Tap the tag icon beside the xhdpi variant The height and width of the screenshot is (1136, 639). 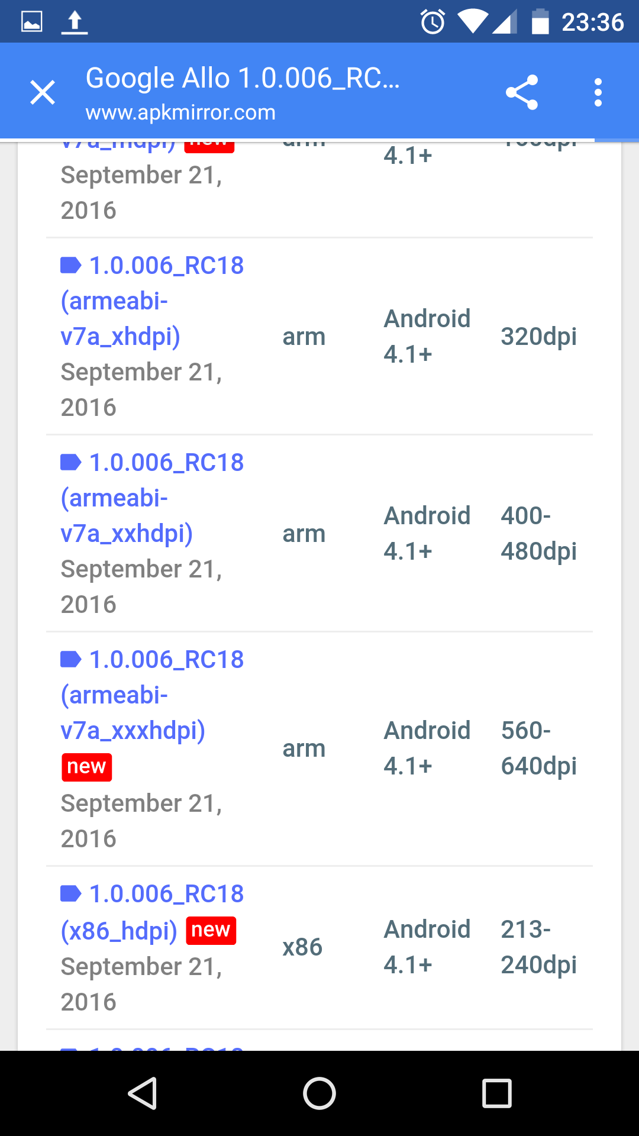pyautogui.click(x=70, y=266)
